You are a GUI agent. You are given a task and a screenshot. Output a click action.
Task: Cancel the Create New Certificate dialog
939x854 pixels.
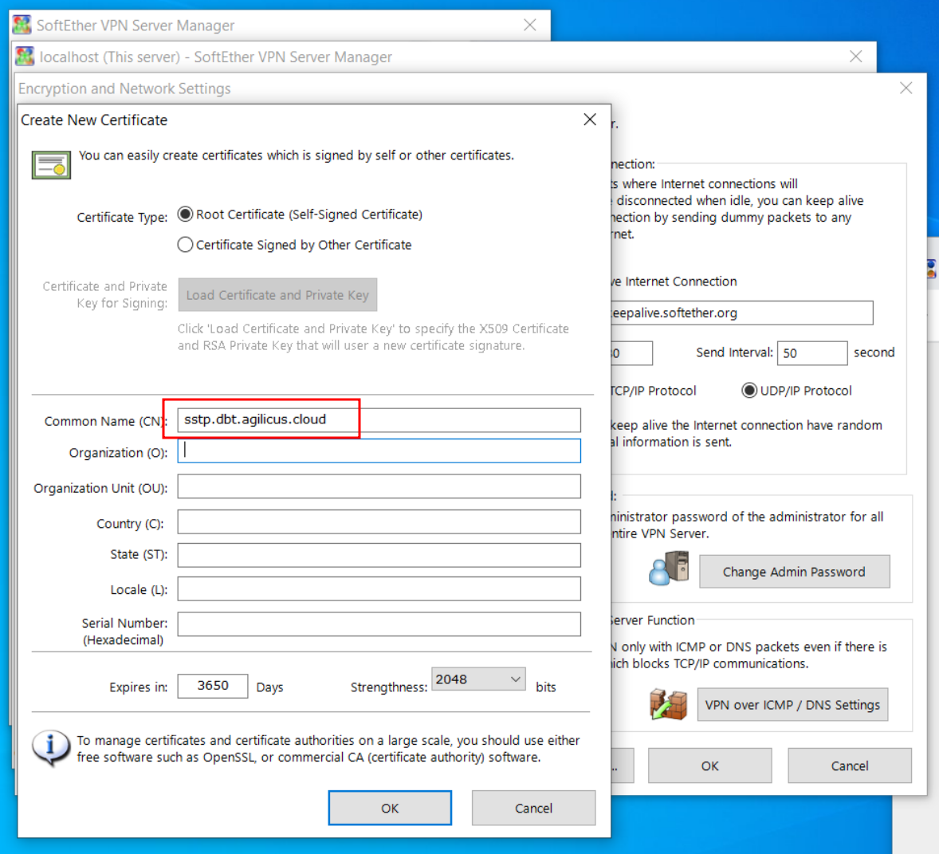click(533, 808)
